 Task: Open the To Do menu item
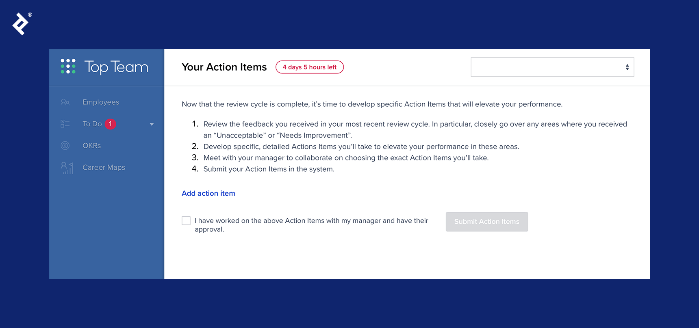92,124
